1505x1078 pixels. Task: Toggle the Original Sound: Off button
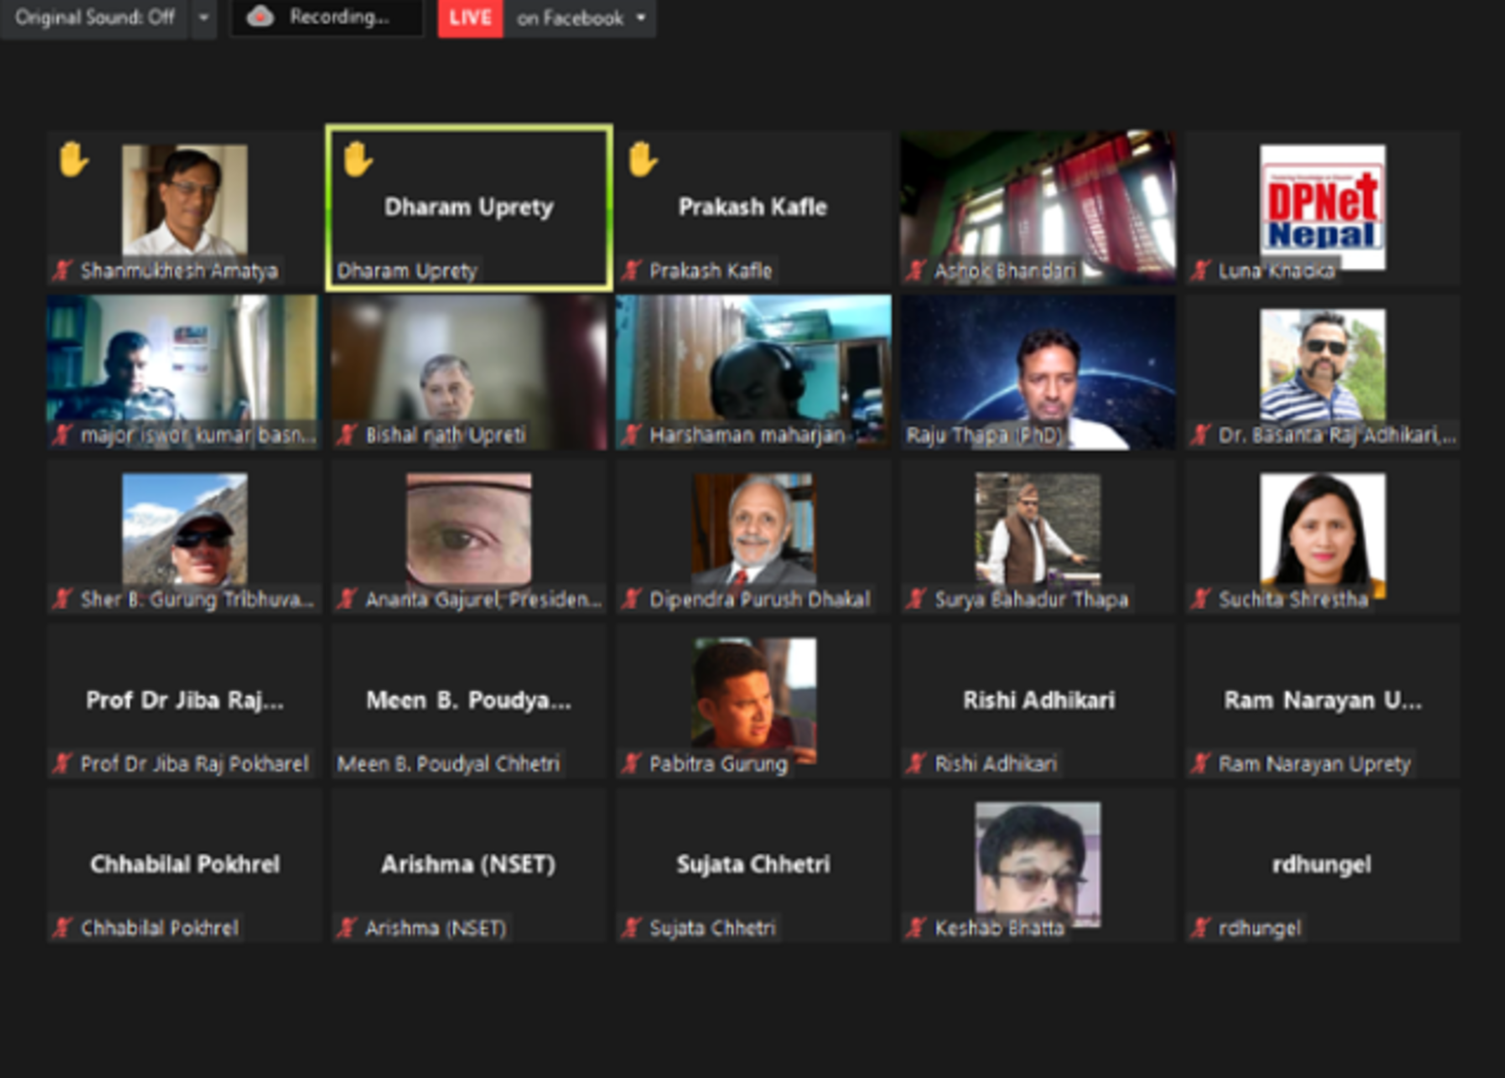pyautogui.click(x=95, y=17)
